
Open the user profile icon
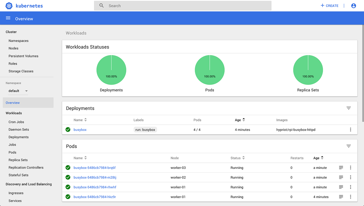point(354,6)
